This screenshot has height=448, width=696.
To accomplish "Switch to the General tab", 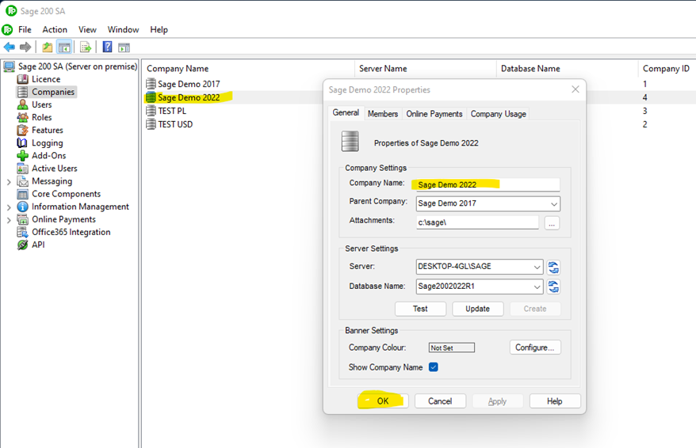I will (346, 112).
